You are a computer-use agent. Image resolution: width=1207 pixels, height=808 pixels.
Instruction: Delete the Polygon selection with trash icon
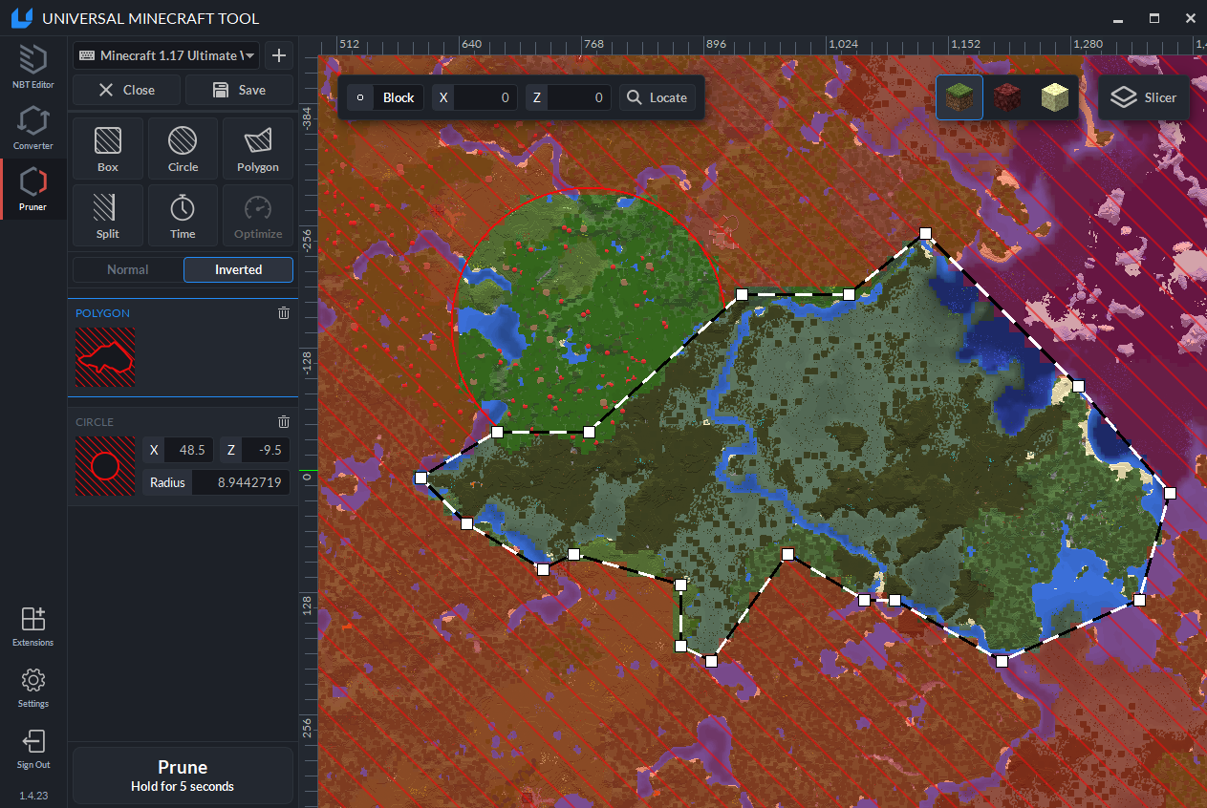point(284,313)
